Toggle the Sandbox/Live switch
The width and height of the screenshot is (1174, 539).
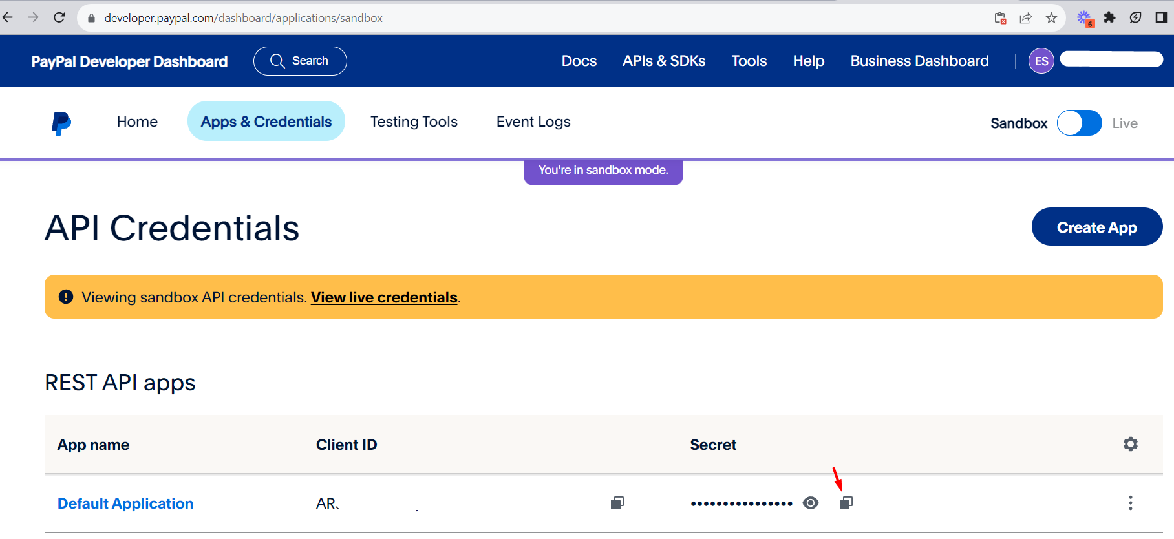(1080, 123)
